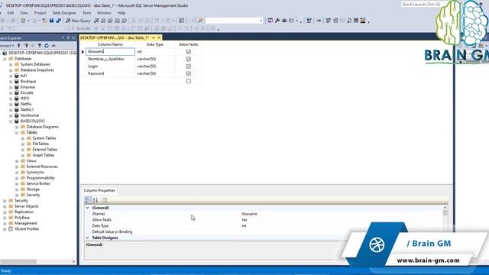Open the toolbar search combo box dropdown

(x=261, y=21)
